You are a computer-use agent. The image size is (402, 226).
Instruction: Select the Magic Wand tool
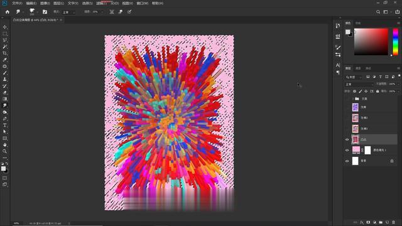(x=4, y=46)
